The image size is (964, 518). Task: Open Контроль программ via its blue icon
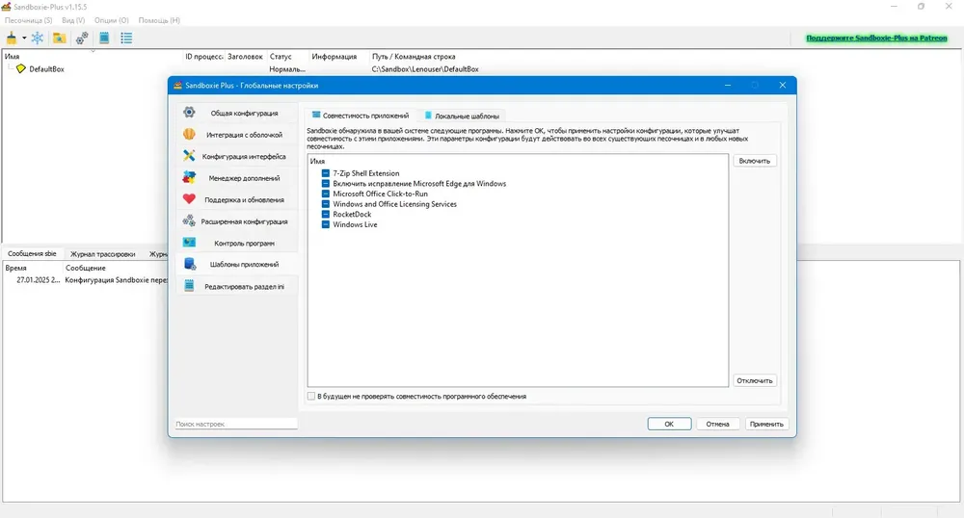(x=189, y=243)
